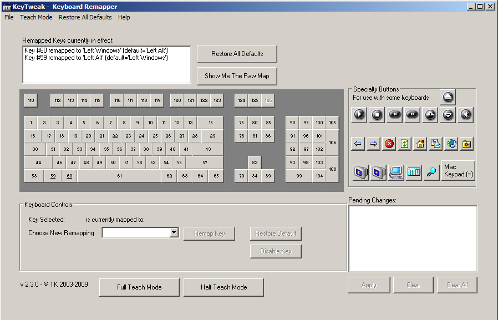Image resolution: width=498 pixels, height=320 pixels.
Task: Select keyboard key 75
Action: (241, 123)
